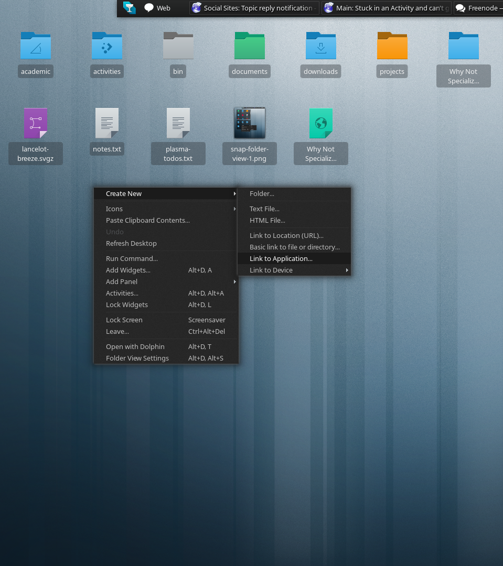Open the downloads folder icon

[321, 46]
